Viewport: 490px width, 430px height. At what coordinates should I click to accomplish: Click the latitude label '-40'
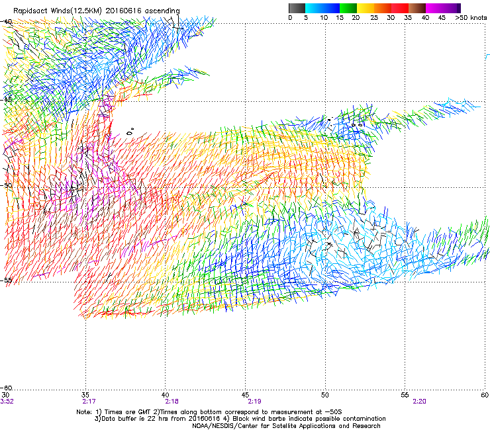pos(7,22)
